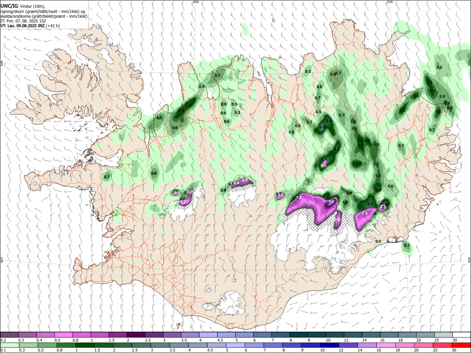
Task: Click the '1.7' value above the pink snow area
Action: click(326, 195)
